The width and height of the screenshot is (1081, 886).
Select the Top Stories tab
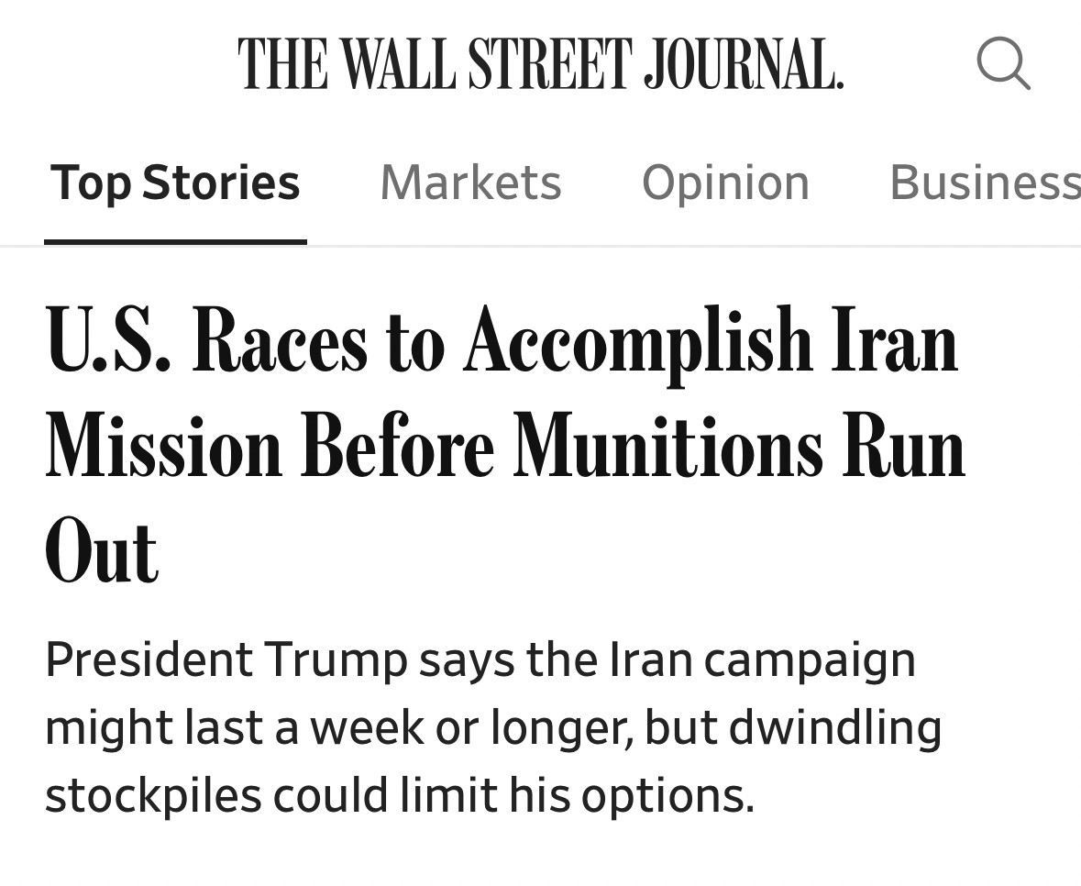[175, 183]
